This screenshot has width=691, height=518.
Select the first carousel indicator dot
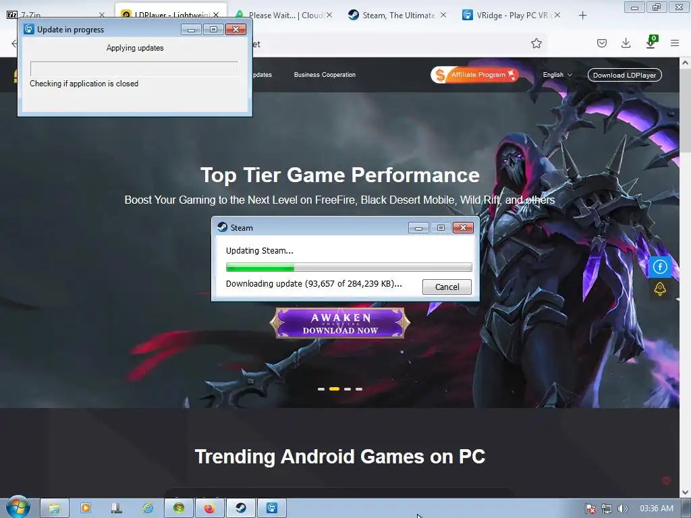321,389
